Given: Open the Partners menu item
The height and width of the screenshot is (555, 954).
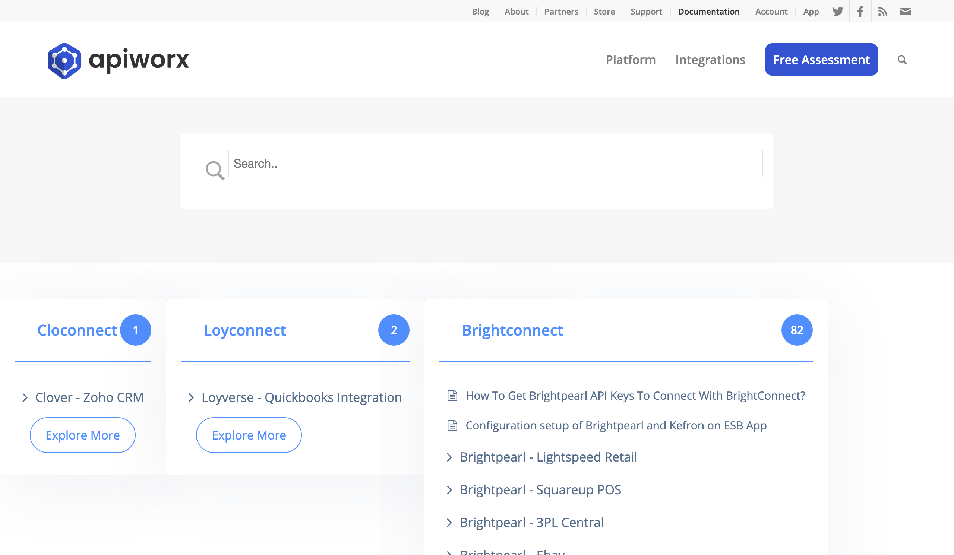Looking at the screenshot, I should pos(561,11).
